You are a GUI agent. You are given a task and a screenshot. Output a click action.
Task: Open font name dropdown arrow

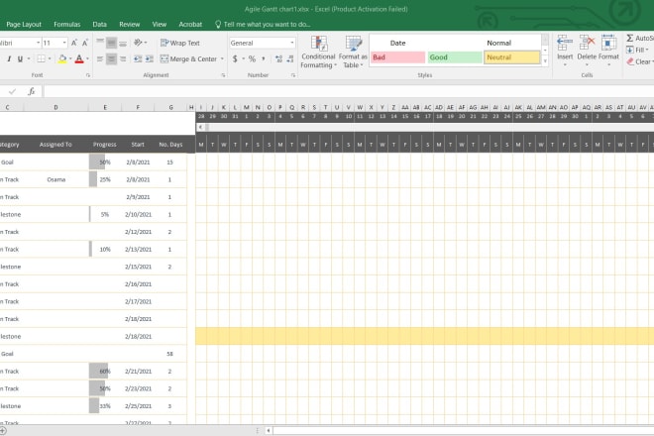click(38, 43)
